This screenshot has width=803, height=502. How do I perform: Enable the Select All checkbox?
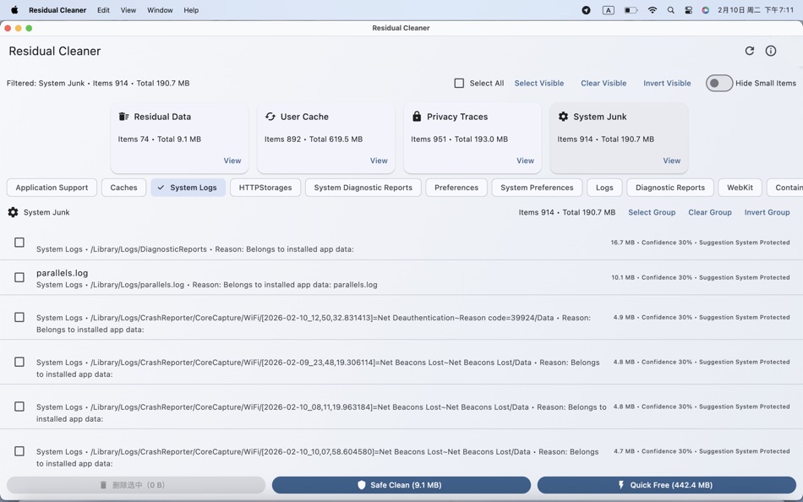pyautogui.click(x=459, y=83)
